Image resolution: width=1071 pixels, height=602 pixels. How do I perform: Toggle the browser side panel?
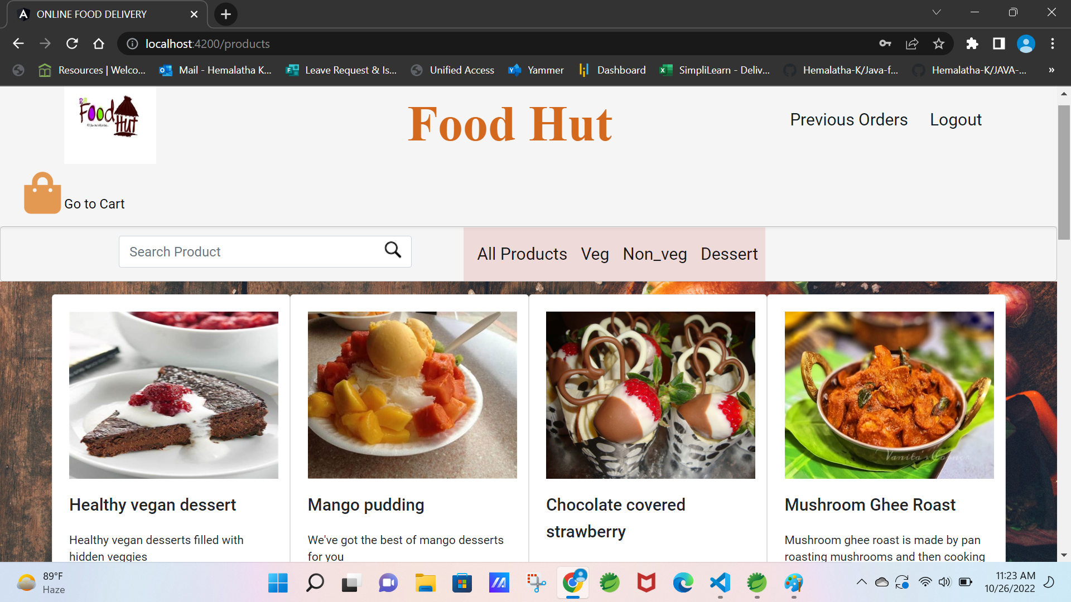point(999,43)
